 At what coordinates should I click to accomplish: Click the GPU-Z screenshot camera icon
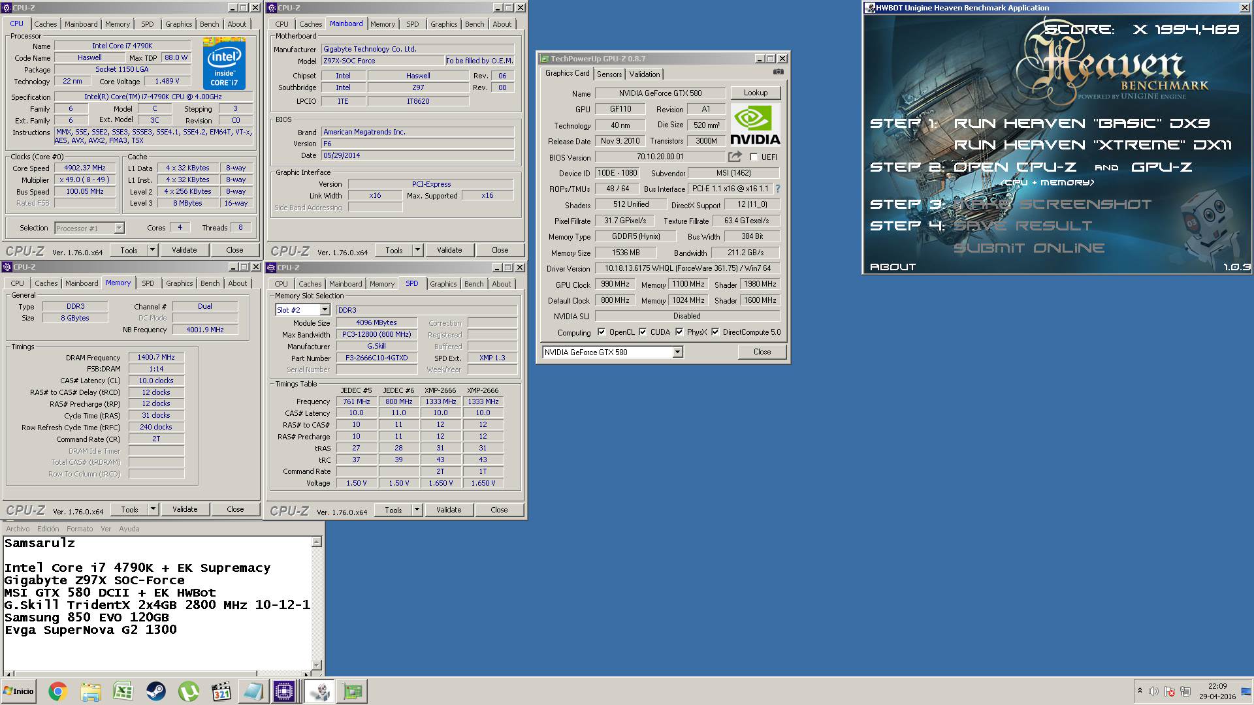pyautogui.click(x=778, y=72)
